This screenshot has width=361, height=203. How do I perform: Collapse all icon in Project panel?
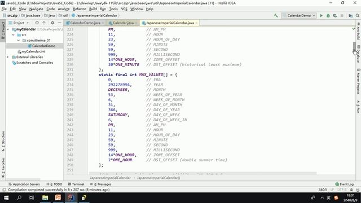tap(44, 23)
